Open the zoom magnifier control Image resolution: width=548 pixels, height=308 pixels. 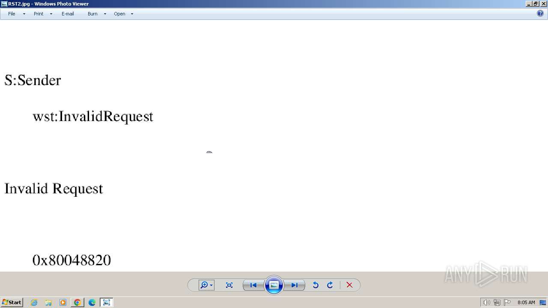(206, 285)
